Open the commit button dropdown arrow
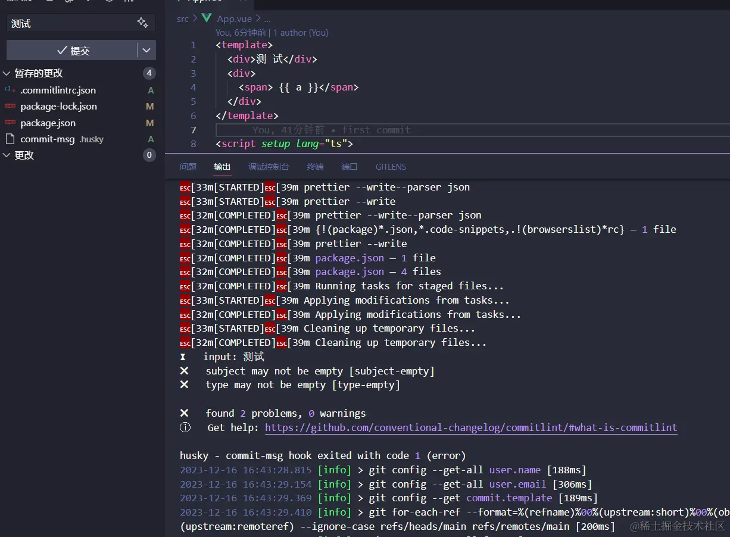The width and height of the screenshot is (730, 537). 146,51
